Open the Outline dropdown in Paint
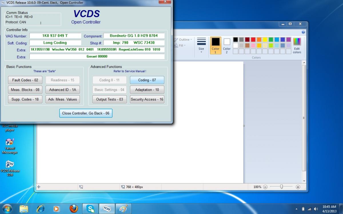 [x=184, y=40]
